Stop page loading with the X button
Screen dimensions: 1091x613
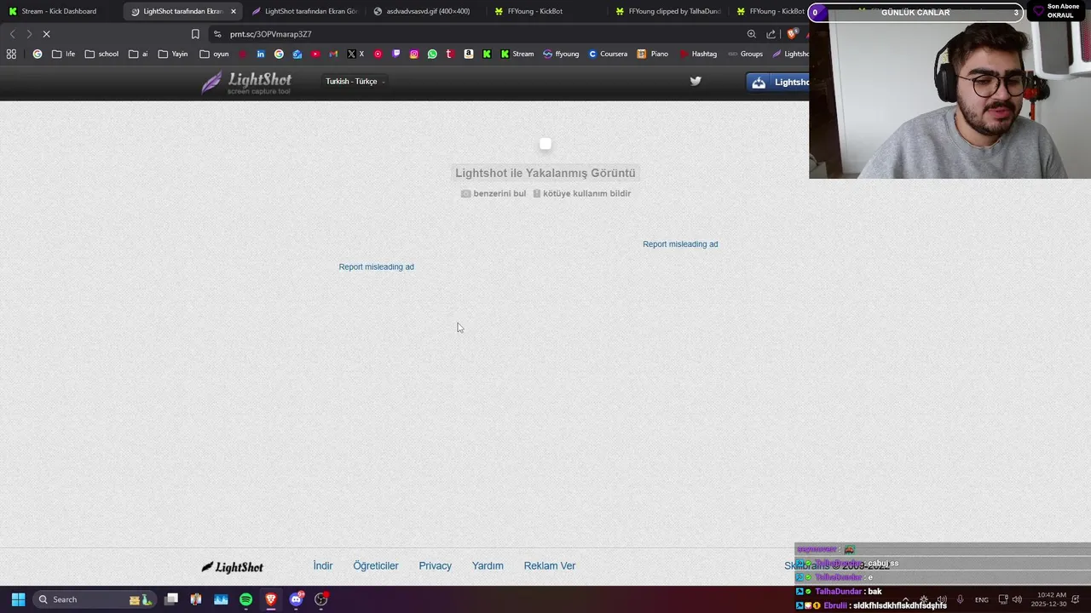click(46, 34)
